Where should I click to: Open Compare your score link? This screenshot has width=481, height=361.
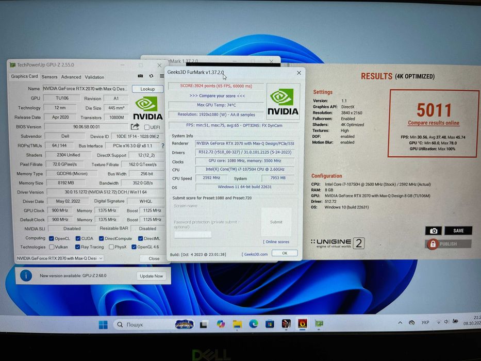pos(217,96)
